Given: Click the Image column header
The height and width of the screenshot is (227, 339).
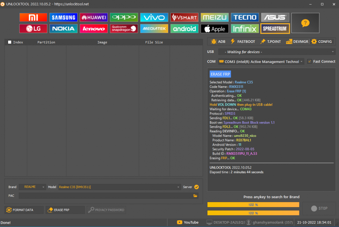Looking at the screenshot, I should pyautogui.click(x=102, y=42).
